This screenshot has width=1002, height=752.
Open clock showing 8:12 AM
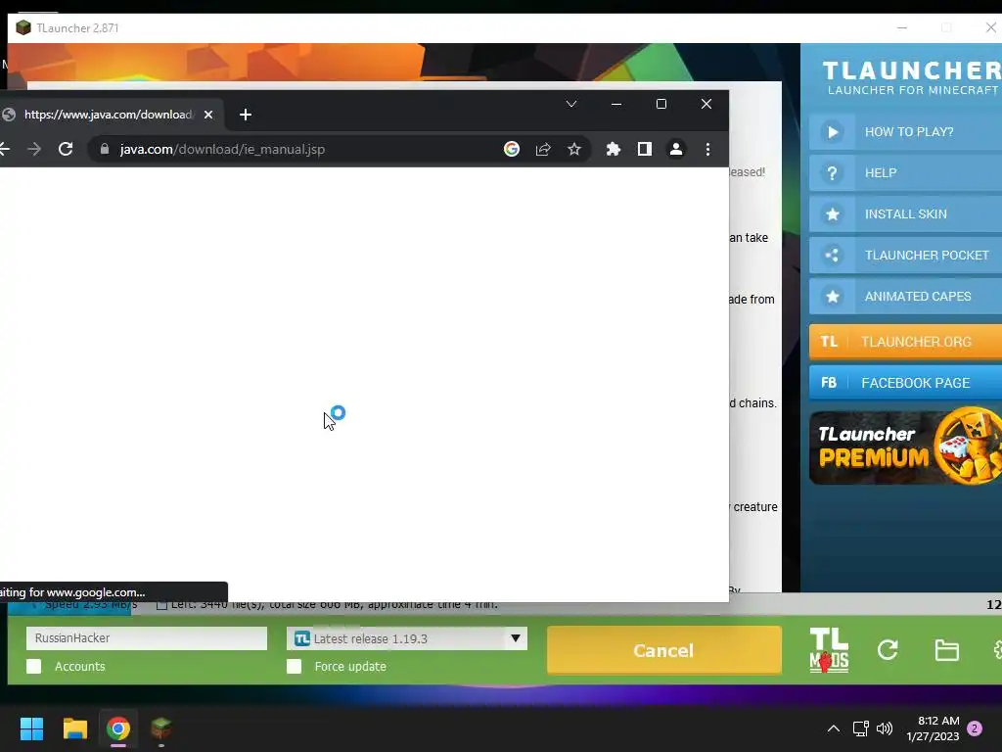click(933, 728)
